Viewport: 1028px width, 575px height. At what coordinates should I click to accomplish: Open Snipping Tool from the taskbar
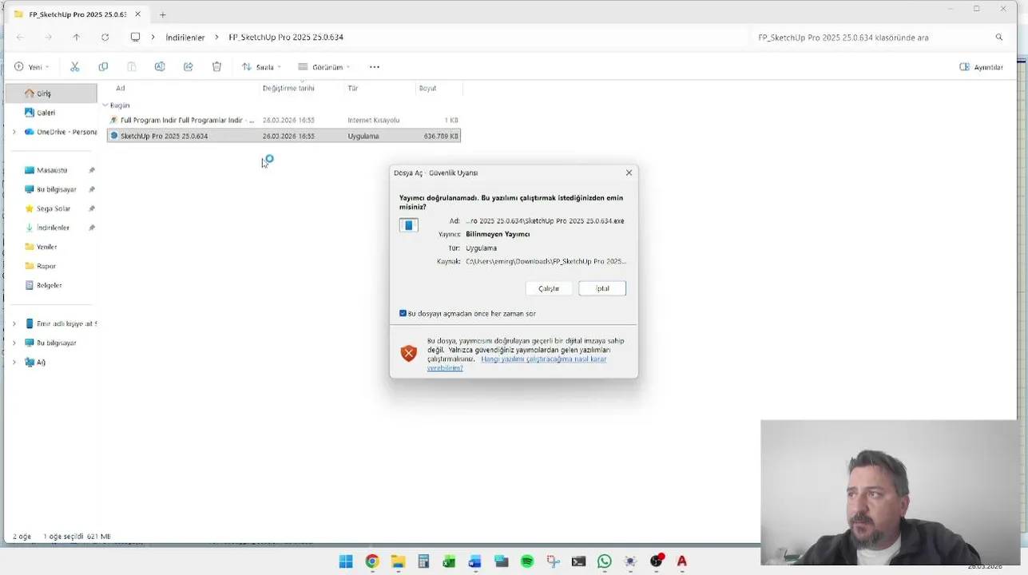[x=553, y=561]
